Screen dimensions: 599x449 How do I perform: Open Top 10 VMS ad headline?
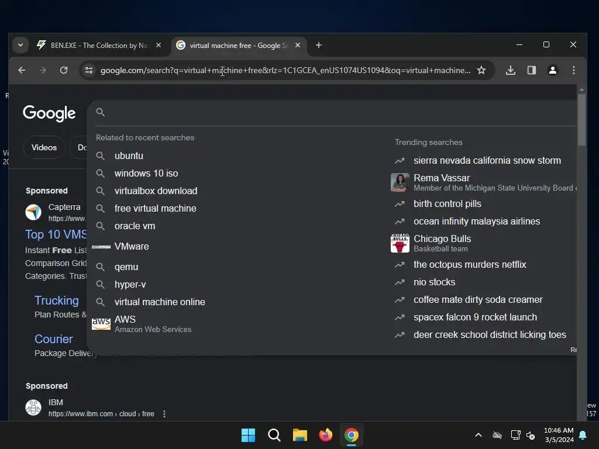point(56,234)
